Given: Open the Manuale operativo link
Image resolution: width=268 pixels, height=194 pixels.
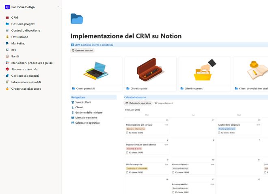Looking at the screenshot, I should click(86, 118).
